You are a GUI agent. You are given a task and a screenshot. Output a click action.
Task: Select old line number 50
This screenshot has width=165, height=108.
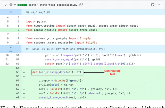(7, 55)
